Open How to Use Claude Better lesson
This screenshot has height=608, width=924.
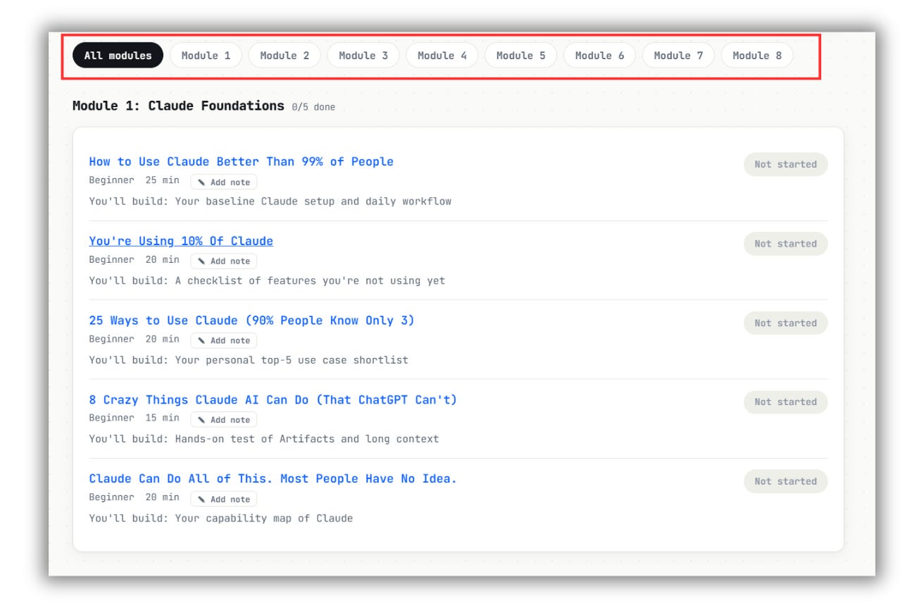[x=241, y=161]
